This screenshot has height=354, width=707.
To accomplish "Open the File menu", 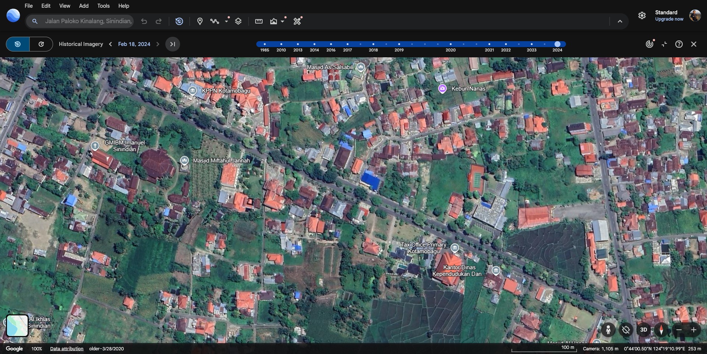I will click(28, 6).
